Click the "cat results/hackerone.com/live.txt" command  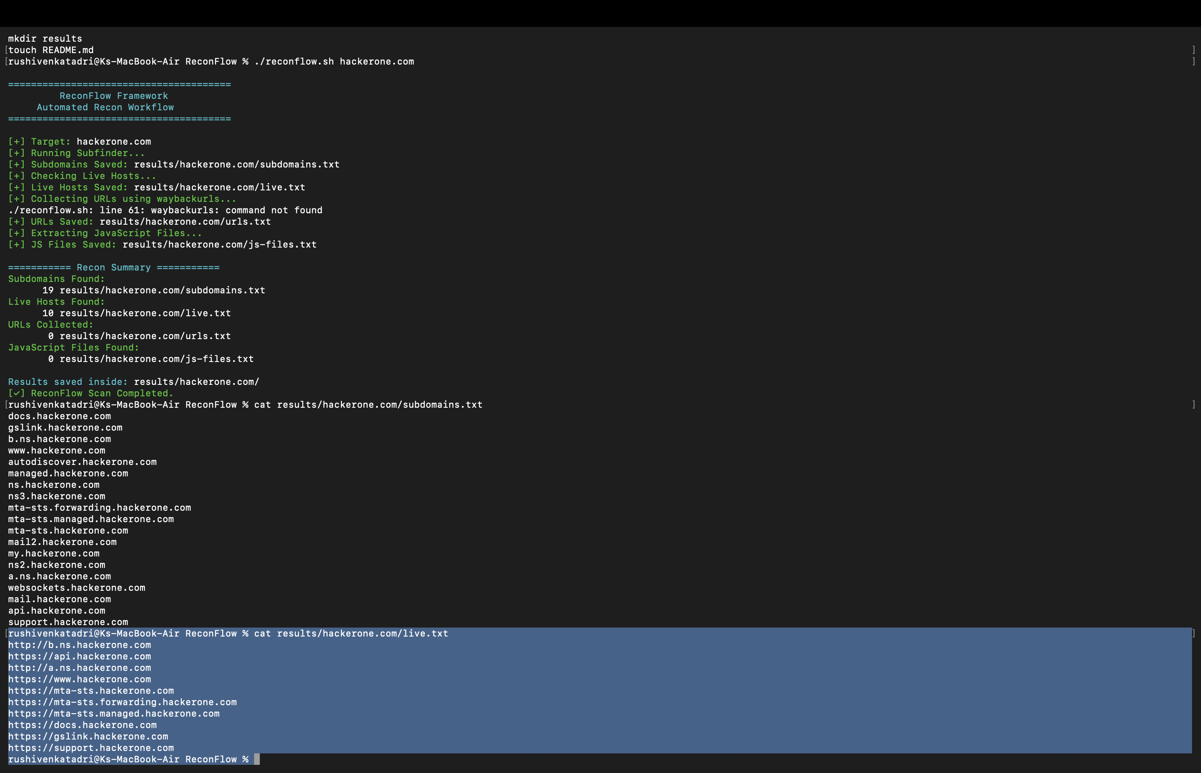(351, 633)
